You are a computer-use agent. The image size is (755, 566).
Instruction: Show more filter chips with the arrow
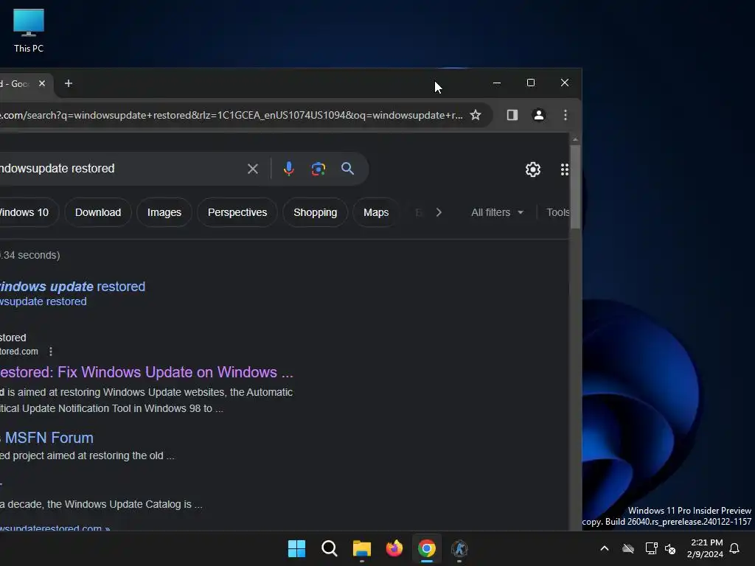click(439, 212)
